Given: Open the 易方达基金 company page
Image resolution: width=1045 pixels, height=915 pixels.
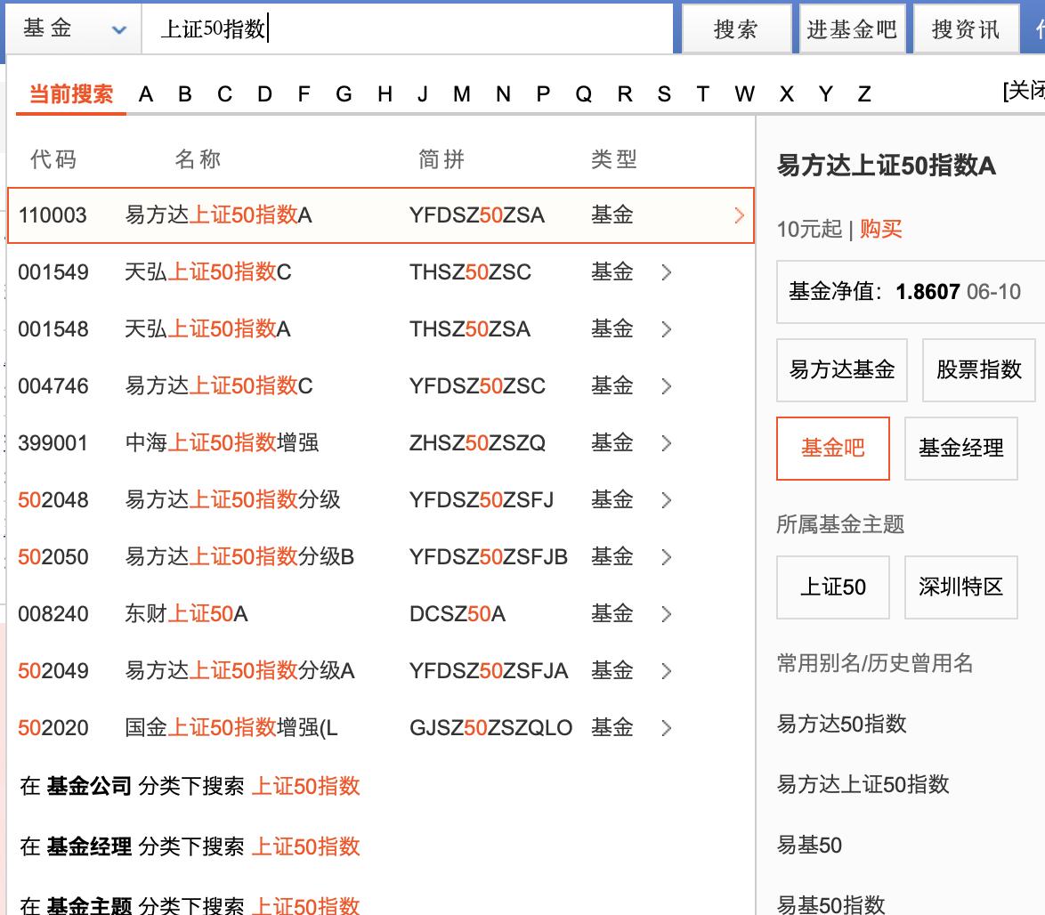Looking at the screenshot, I should [x=841, y=369].
